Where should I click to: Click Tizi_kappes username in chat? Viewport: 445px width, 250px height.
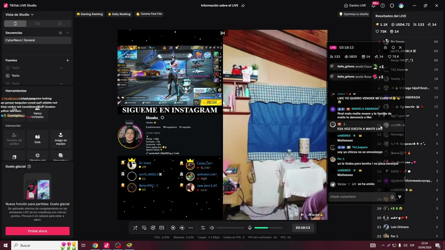[360, 147]
